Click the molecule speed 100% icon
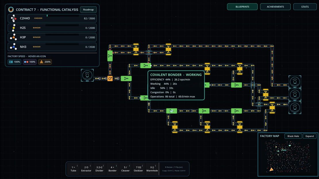 point(30,62)
